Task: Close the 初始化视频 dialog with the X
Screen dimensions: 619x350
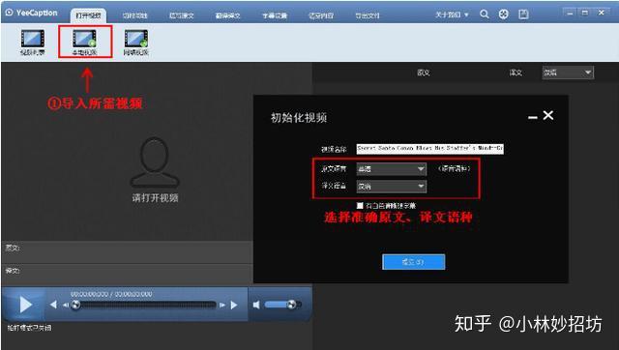Action: click(x=548, y=115)
